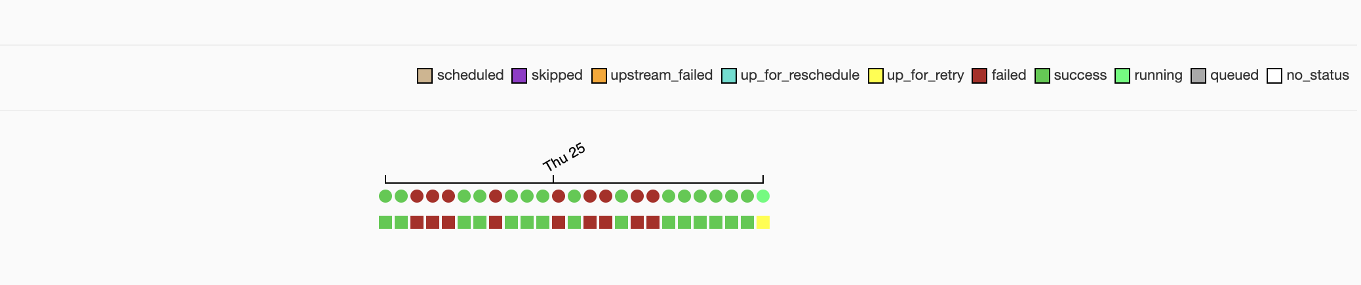The image size is (1361, 285).
Task: Click the success circle left of the running circle
Action: [747, 196]
